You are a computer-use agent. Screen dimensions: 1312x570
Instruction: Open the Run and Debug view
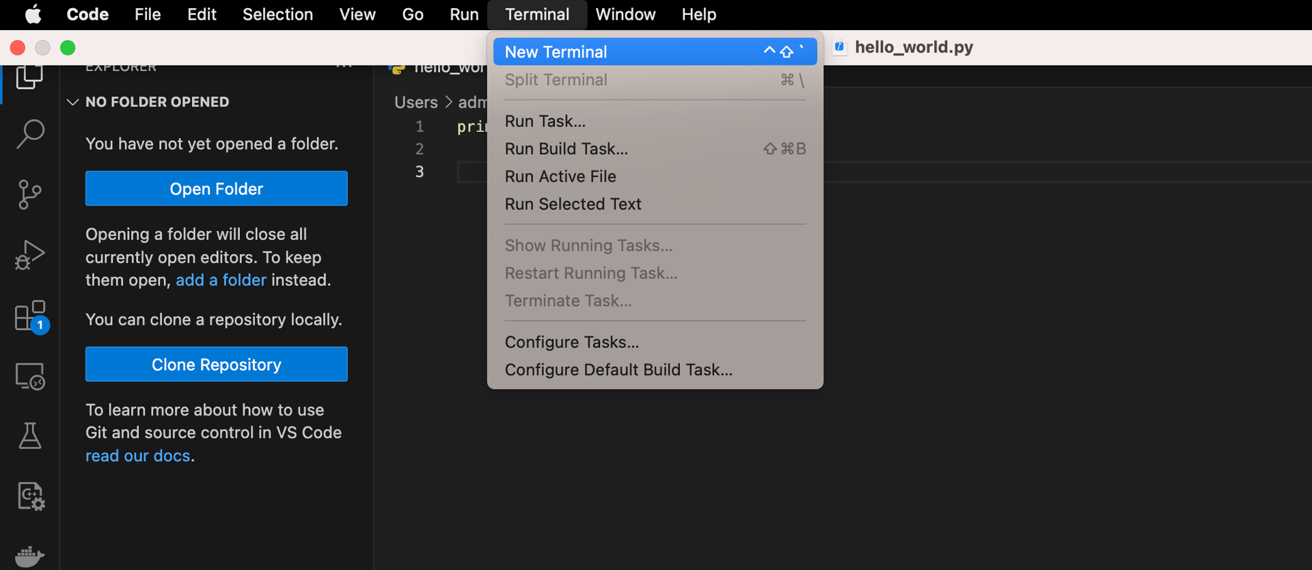tap(29, 255)
